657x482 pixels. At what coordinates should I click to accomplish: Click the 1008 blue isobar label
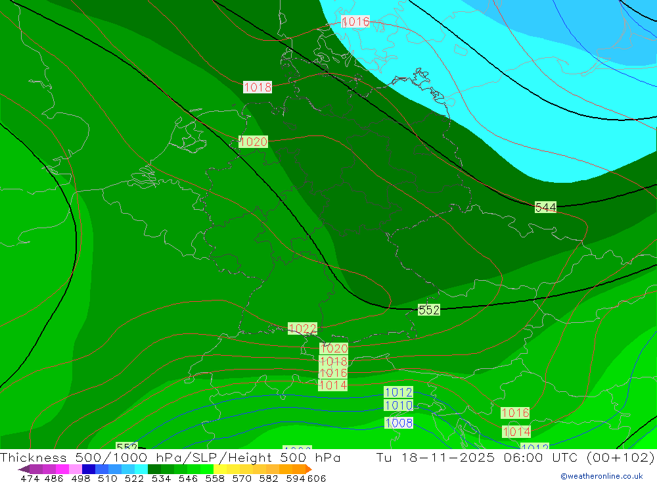[x=399, y=423]
